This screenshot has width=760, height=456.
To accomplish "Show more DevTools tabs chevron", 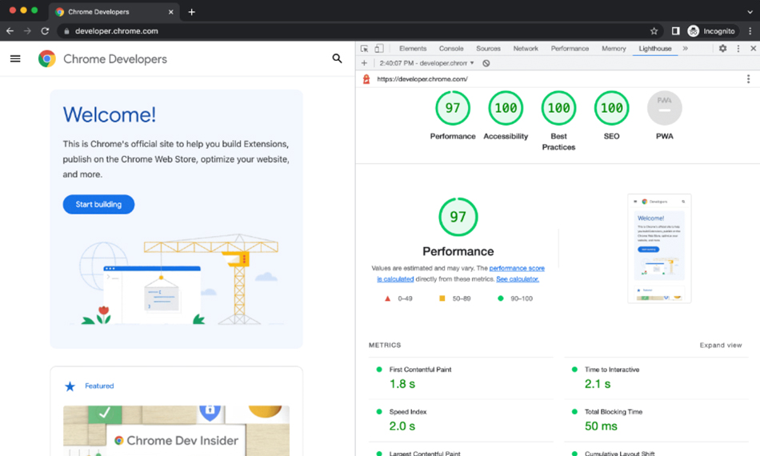I will (x=686, y=49).
